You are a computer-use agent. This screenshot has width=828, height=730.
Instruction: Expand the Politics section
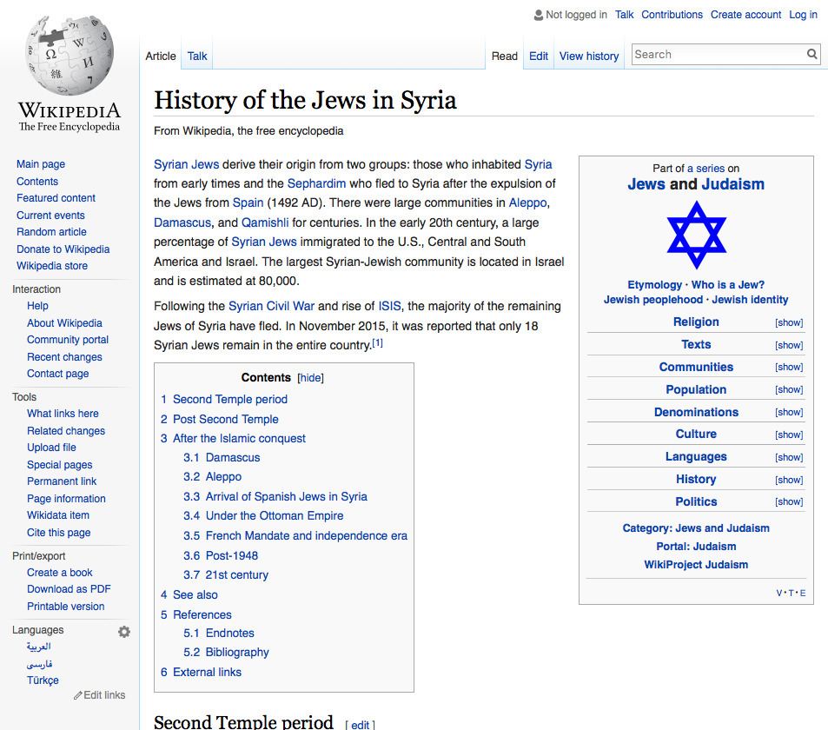click(x=788, y=502)
